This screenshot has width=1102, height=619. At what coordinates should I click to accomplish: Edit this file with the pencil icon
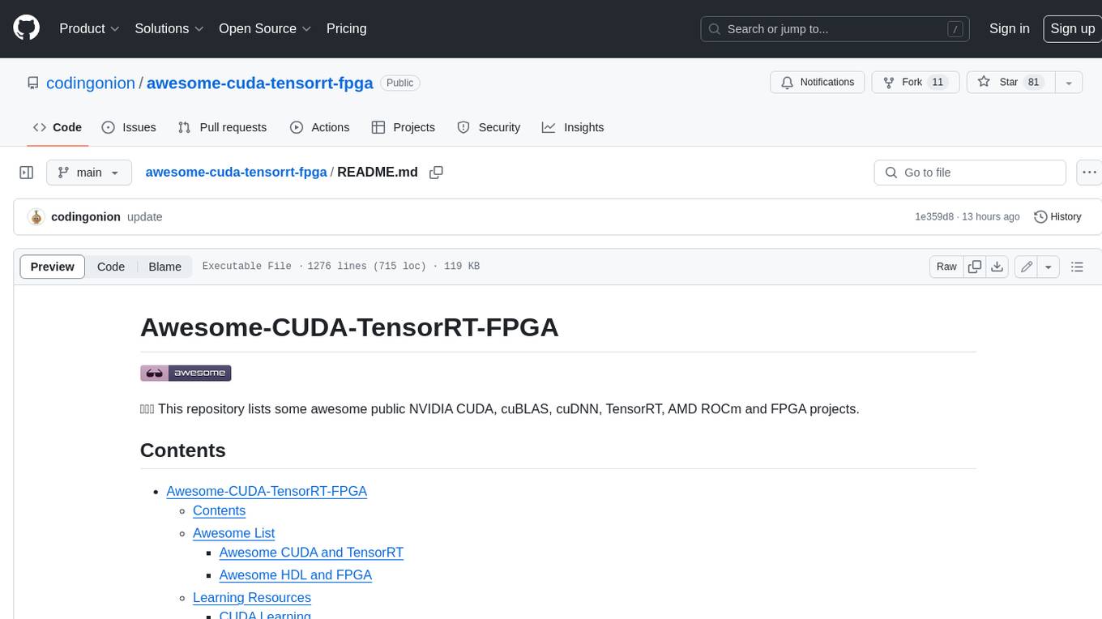[1027, 267]
